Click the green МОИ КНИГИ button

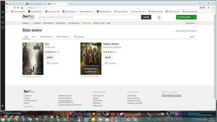pyautogui.click(x=184, y=17)
